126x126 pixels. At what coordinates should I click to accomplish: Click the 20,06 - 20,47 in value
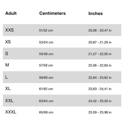[x=100, y=31]
